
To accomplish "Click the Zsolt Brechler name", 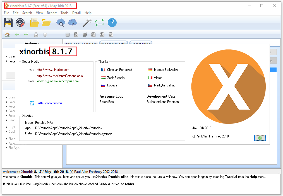I will click(116, 78).
